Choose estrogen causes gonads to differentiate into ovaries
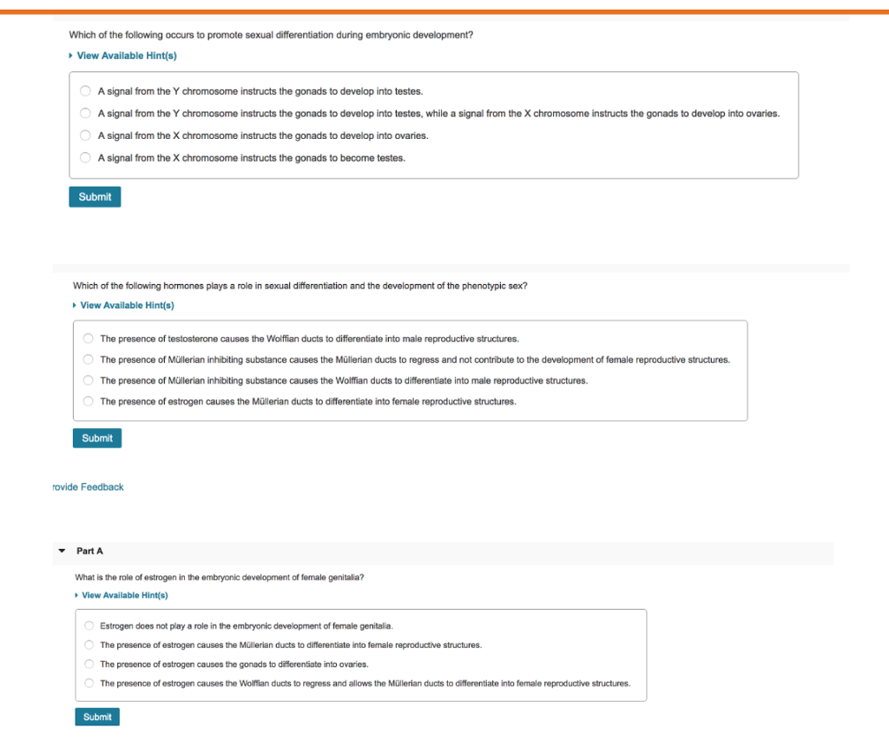Viewport: 889px width, 741px height. pos(89,664)
